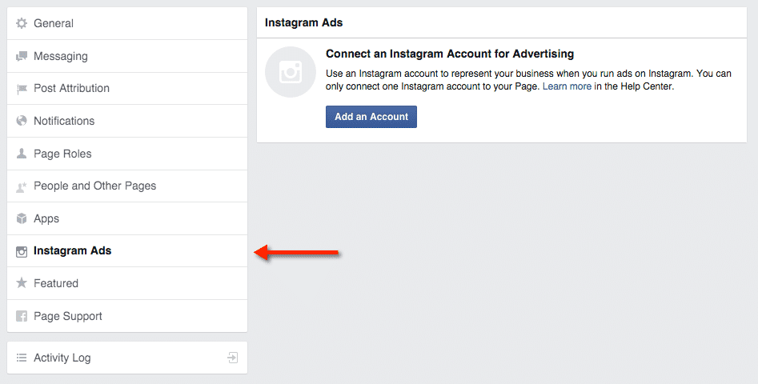Click the People and Other Pages icon

pyautogui.click(x=22, y=187)
